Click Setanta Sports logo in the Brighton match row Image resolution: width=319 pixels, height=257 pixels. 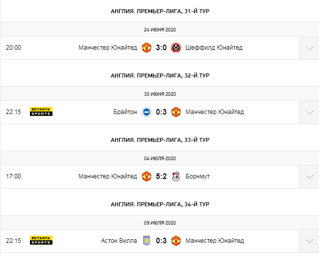42,112
